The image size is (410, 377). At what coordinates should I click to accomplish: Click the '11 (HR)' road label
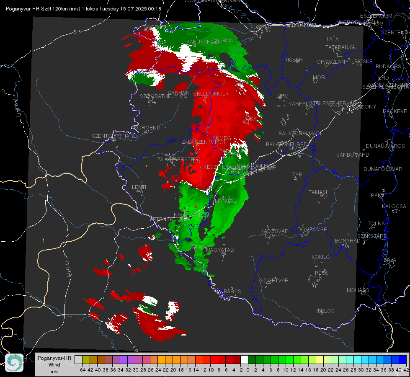pyautogui.click(x=68, y=269)
